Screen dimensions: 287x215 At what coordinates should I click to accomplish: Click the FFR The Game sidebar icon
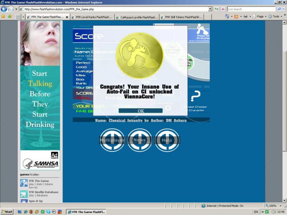[24, 183]
